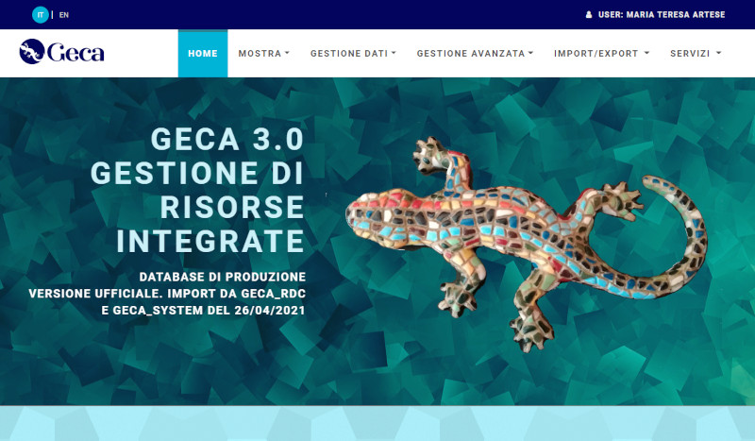Expand the GESTIONE DATI dropdown

tap(353, 54)
